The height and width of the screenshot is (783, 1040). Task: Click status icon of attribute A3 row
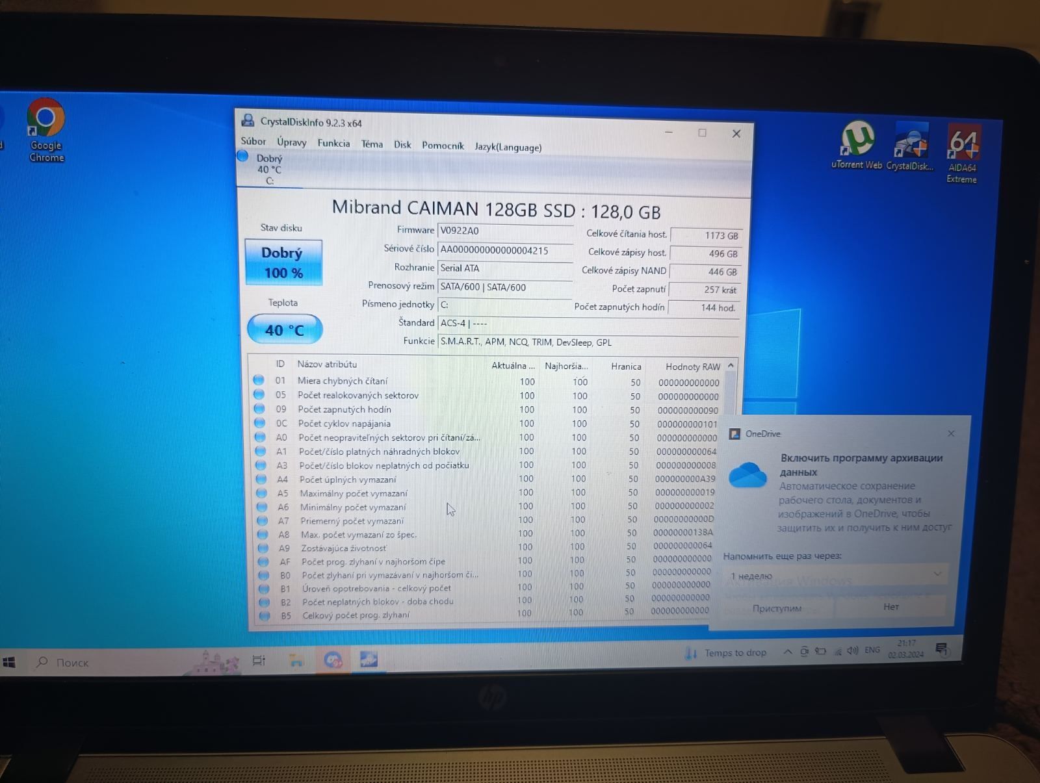pyautogui.click(x=261, y=465)
